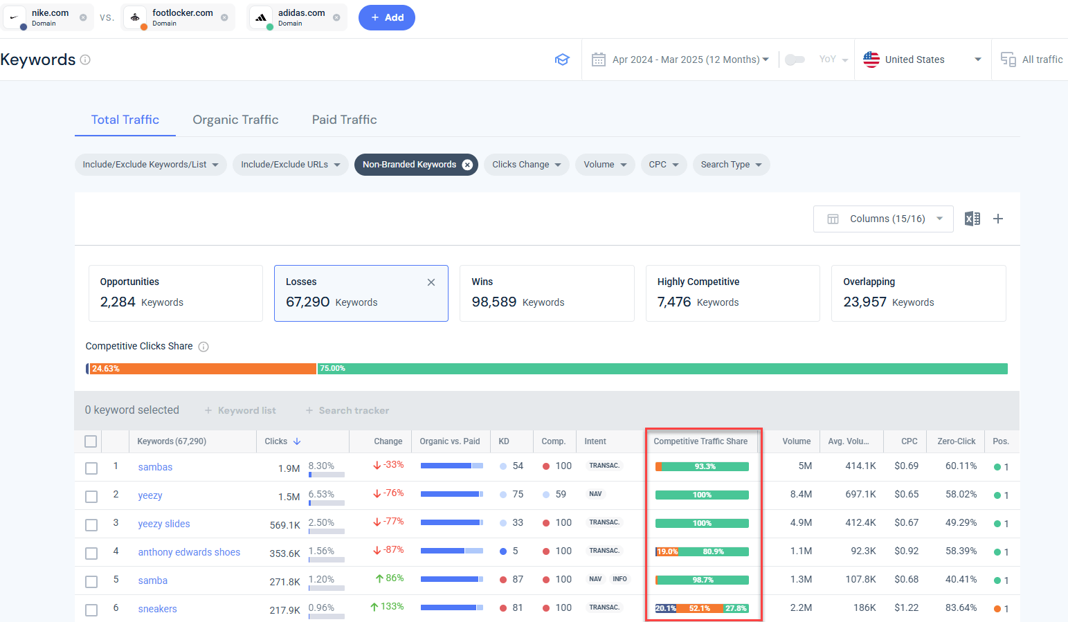Click the All traffic device icon

[1008, 60]
